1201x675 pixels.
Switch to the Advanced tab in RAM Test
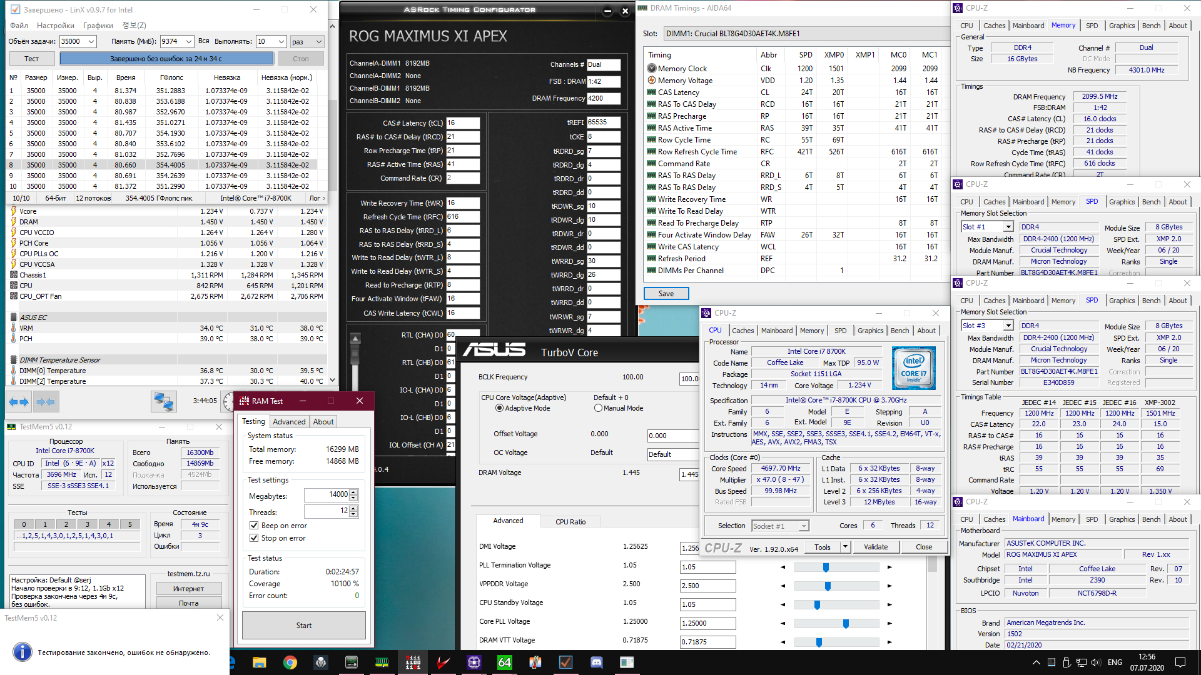(289, 422)
